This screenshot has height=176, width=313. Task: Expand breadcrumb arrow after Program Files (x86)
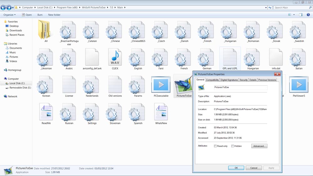pos(80,8)
